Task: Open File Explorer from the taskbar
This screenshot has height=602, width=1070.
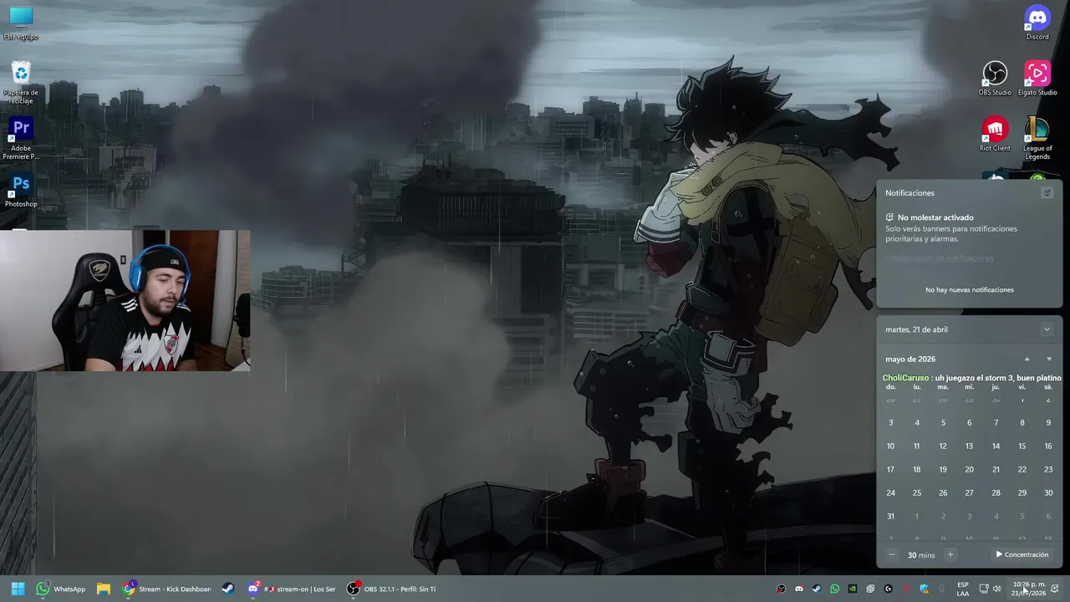Action: [x=104, y=589]
